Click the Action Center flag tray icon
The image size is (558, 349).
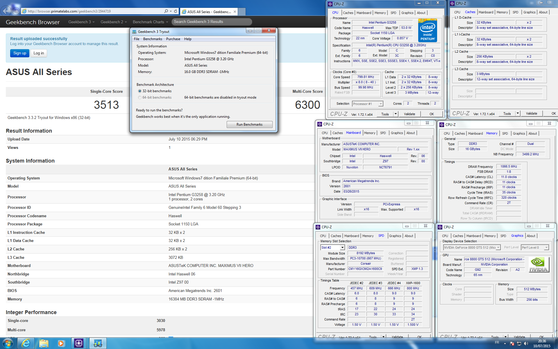click(x=512, y=343)
